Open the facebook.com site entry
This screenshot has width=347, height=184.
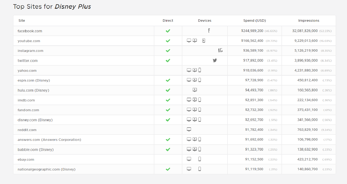coord(30,31)
